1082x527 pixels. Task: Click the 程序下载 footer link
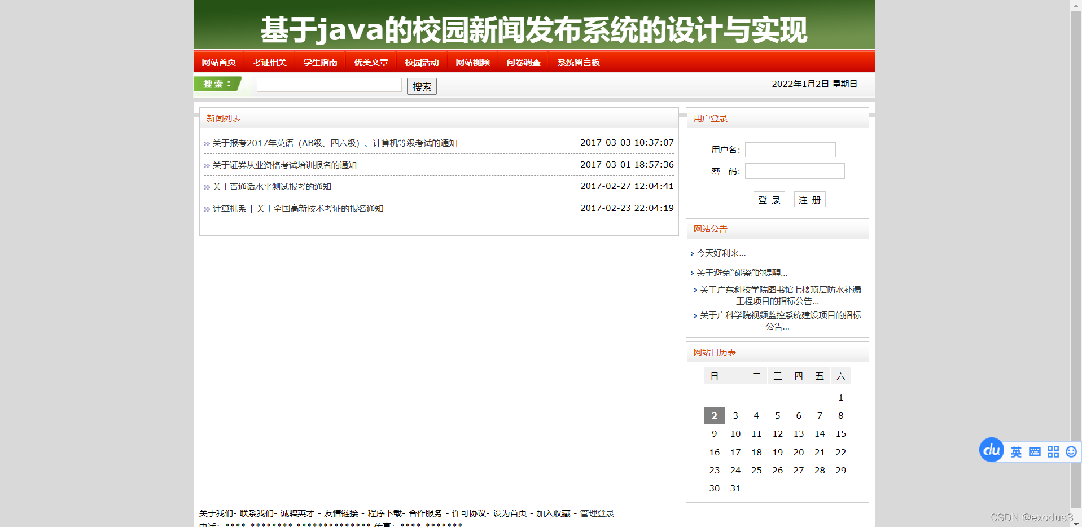point(385,513)
